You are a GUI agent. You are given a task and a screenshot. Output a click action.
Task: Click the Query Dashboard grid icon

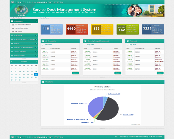(x=13, y=28)
